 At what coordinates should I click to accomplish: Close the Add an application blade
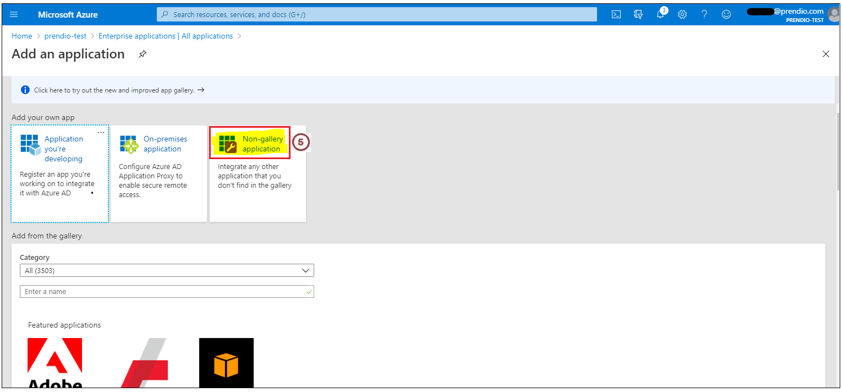pyautogui.click(x=825, y=54)
